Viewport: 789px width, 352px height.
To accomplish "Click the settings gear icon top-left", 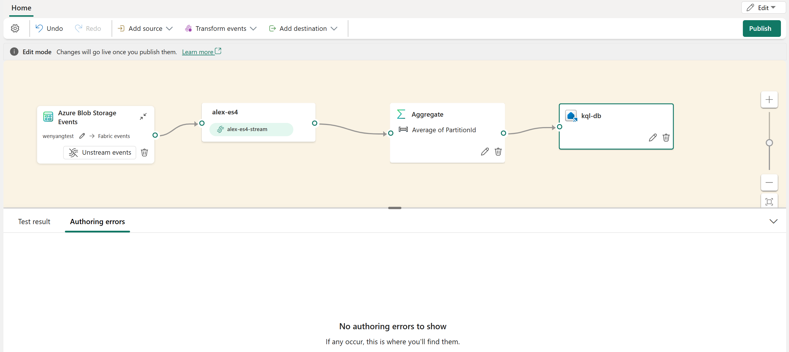I will (x=15, y=28).
